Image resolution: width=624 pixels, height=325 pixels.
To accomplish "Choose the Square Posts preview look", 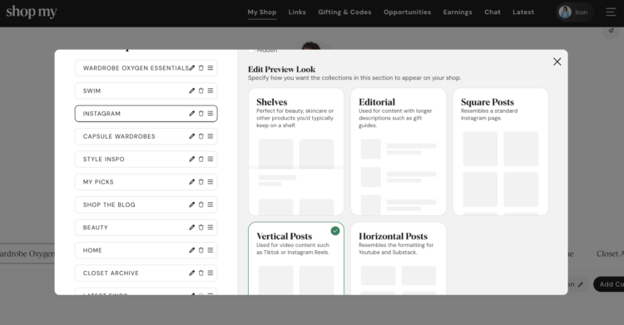I will pos(501,151).
